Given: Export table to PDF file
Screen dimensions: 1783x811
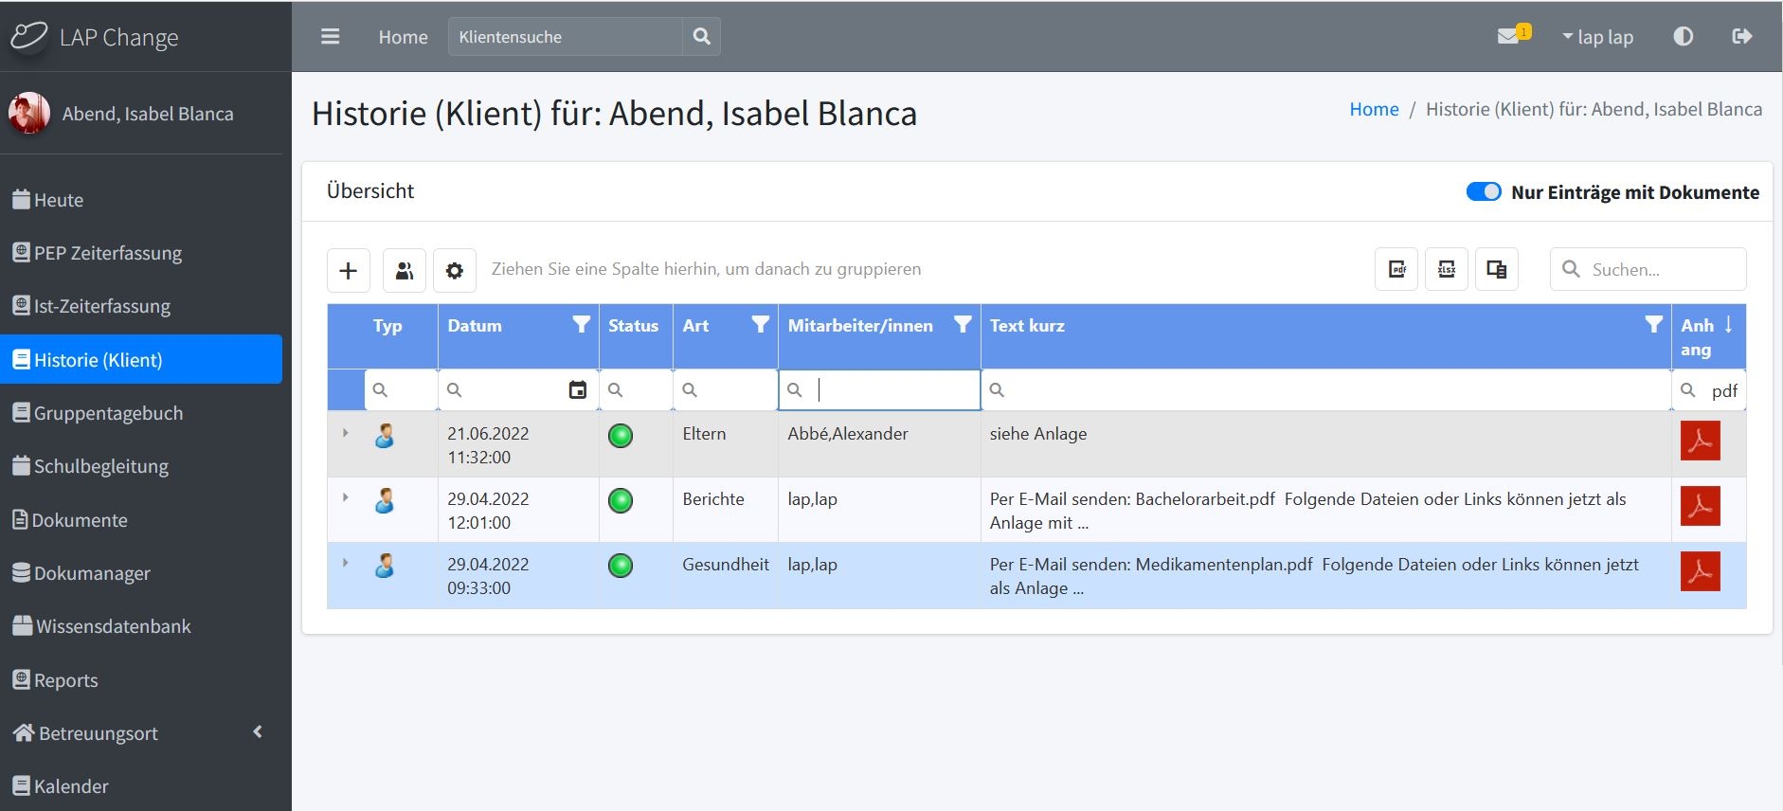Looking at the screenshot, I should (1396, 269).
